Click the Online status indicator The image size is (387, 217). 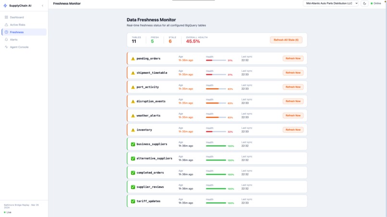(x=375, y=3)
